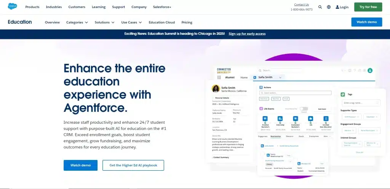390x189 pixels.
Task: Click the Actions panel icon
Action: (x=261, y=87)
